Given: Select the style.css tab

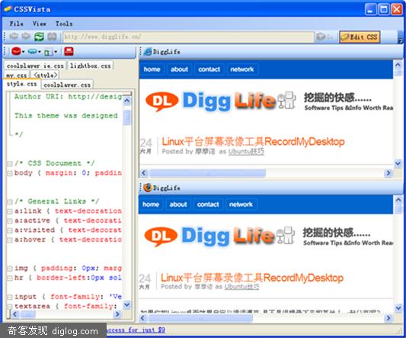Looking at the screenshot, I should click(22, 84).
